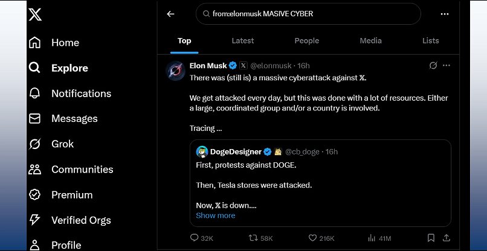Screen dimensions: 487x251
Task: Open tweet's three-dot more menu
Action: pos(447,65)
